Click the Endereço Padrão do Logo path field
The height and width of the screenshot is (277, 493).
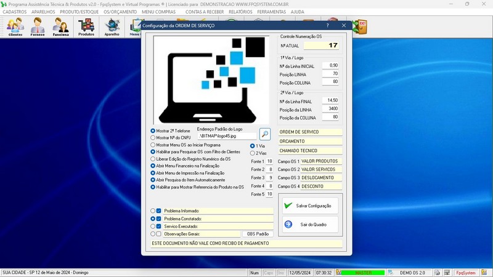coord(227,136)
